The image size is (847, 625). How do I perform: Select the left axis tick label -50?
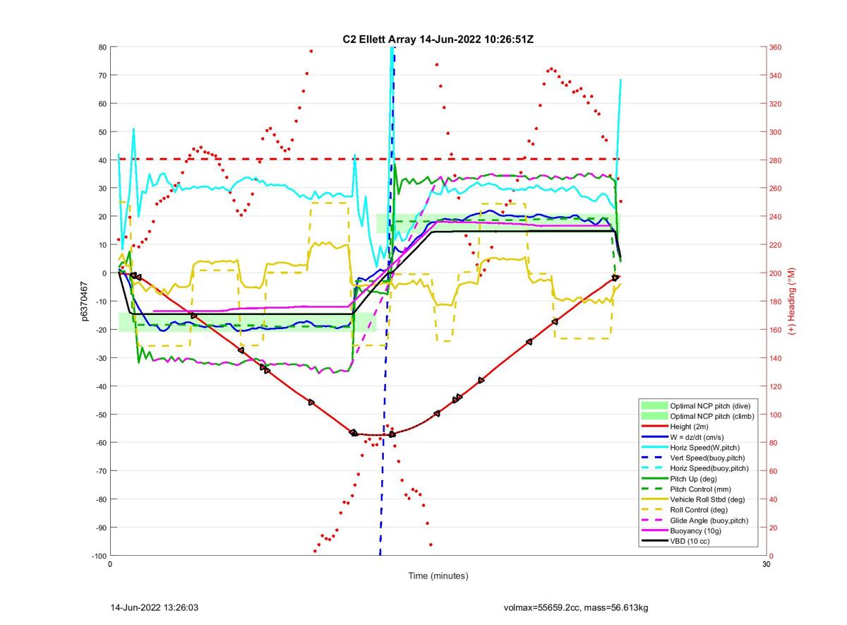pos(100,415)
